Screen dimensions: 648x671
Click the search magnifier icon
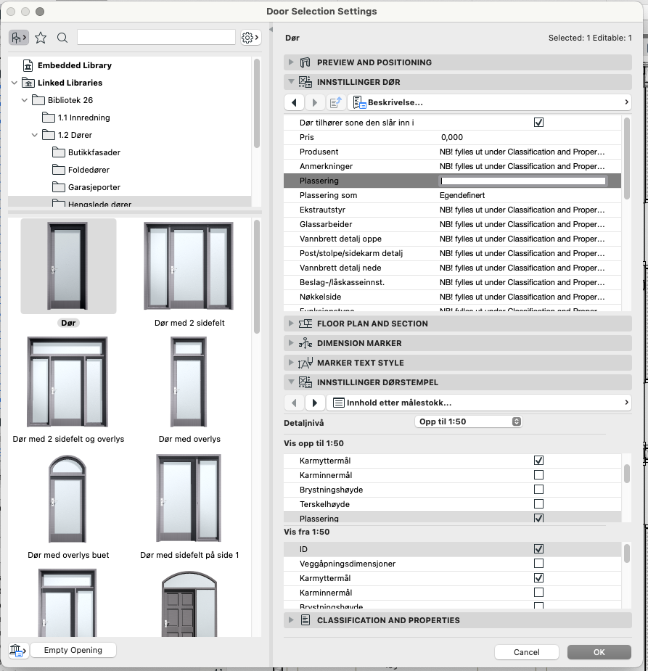[x=62, y=38]
